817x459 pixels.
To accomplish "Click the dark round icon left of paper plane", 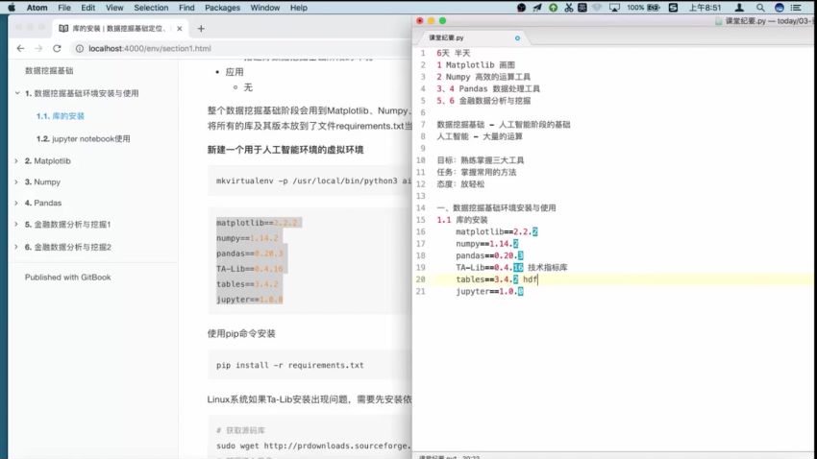I will click(521, 8).
